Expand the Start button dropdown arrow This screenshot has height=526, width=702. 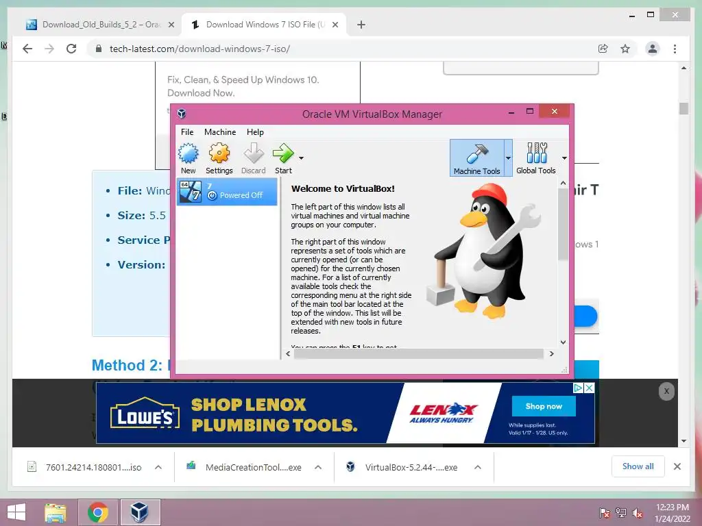coord(302,158)
